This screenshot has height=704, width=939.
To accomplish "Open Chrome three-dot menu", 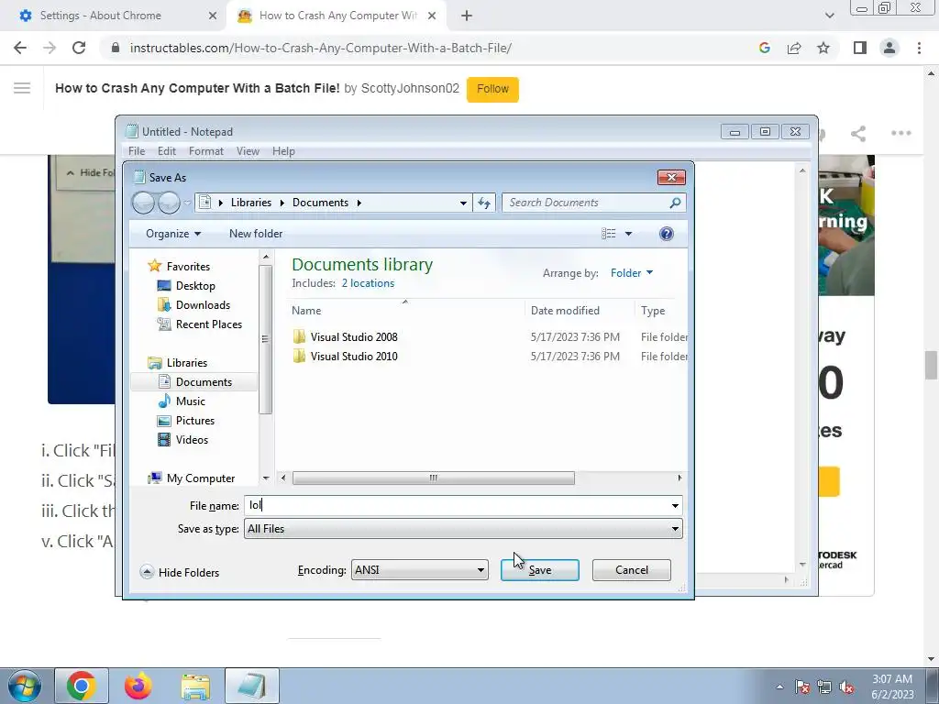I will [919, 48].
